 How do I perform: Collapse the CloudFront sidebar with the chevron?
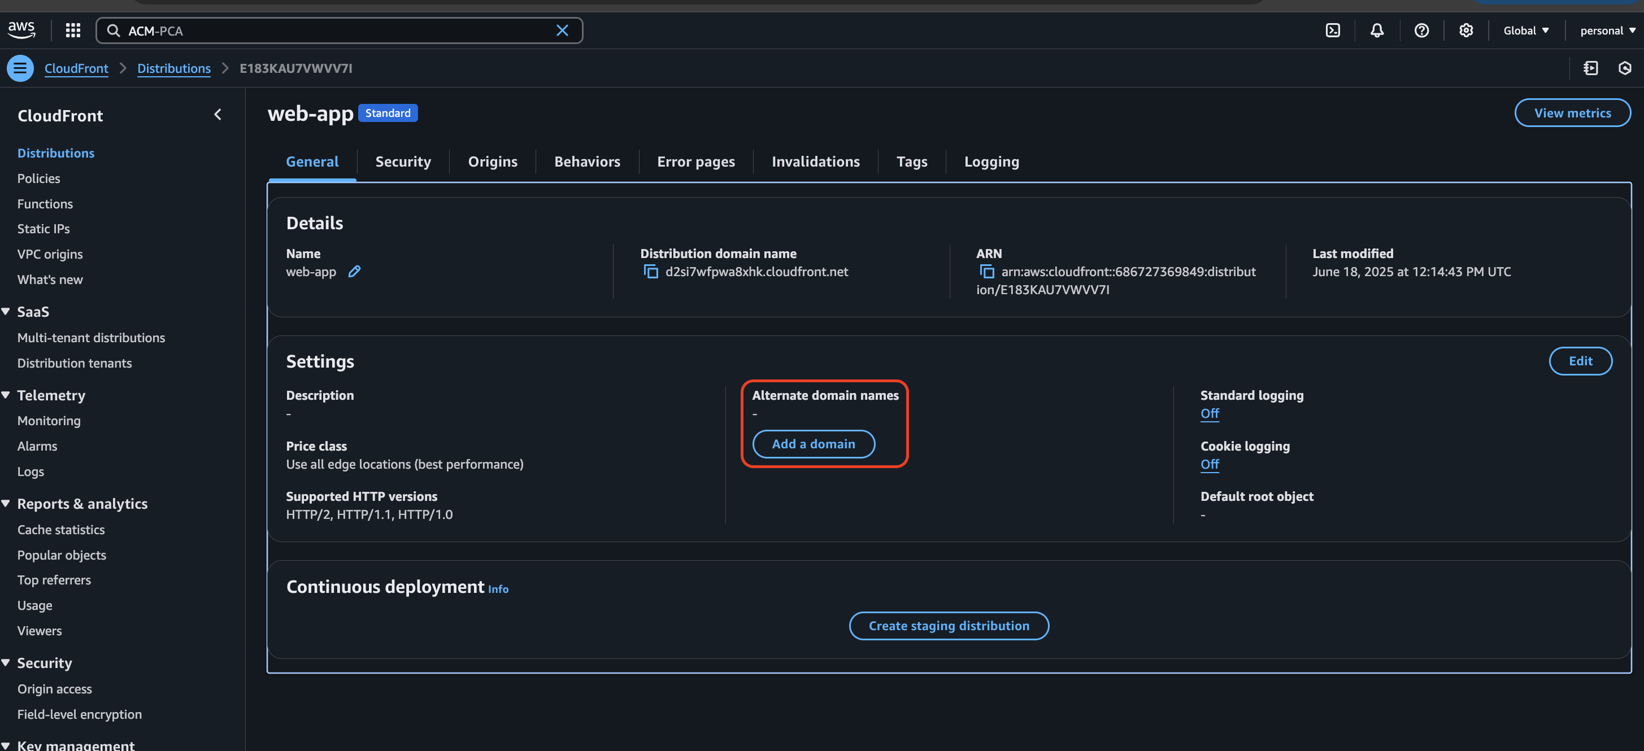coord(218,115)
